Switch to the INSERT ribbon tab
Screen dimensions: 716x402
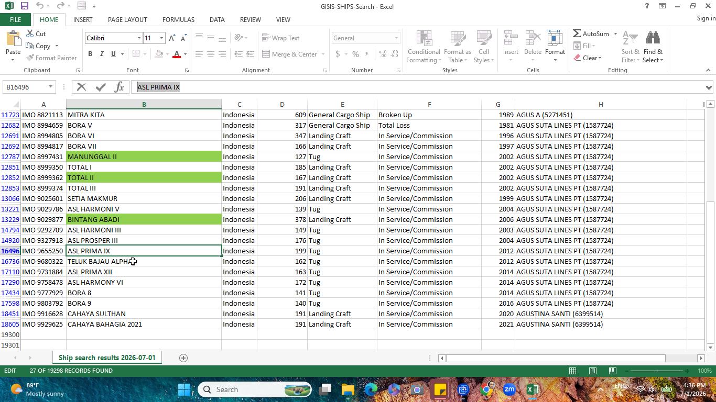click(83, 19)
